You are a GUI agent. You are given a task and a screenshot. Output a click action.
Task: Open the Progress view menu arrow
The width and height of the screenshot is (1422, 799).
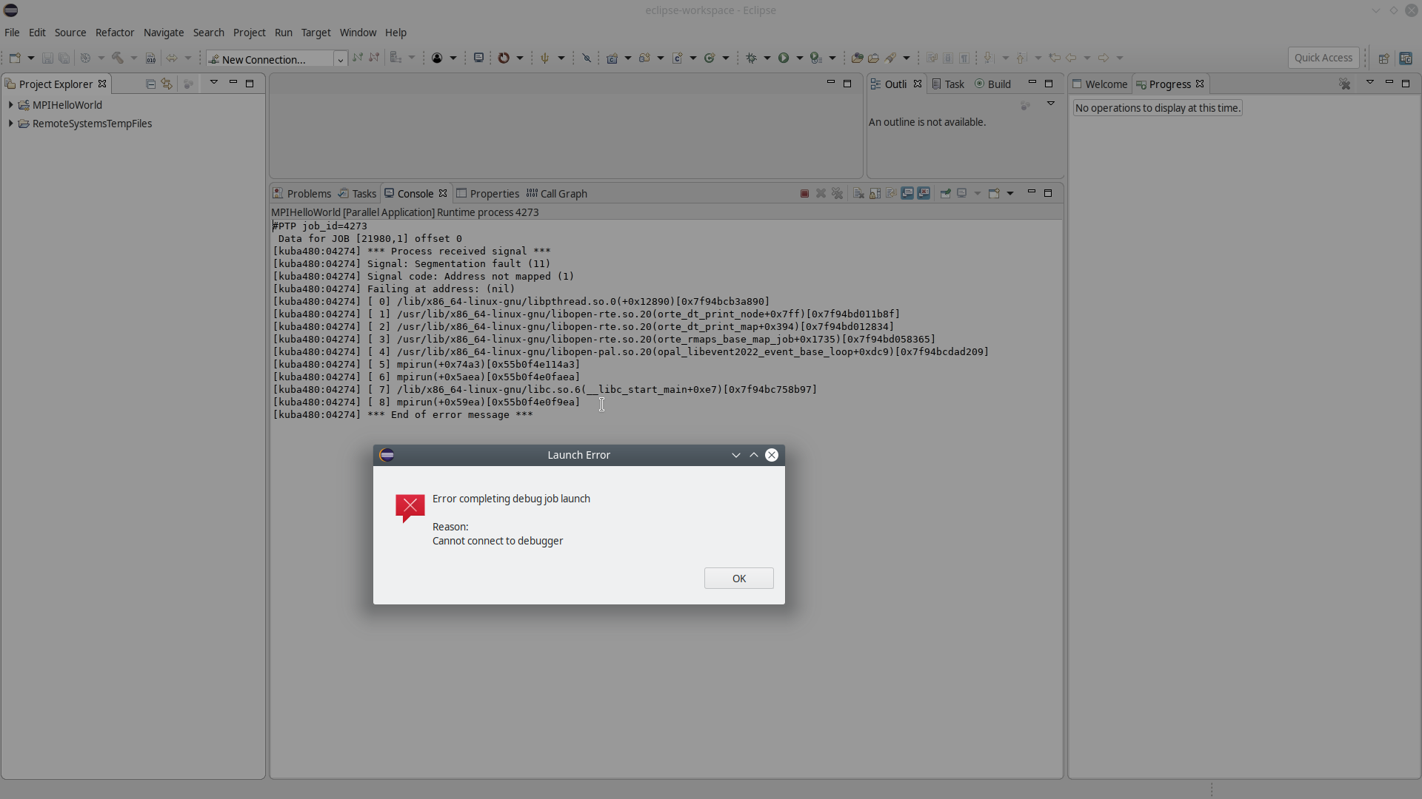pyautogui.click(x=1369, y=83)
